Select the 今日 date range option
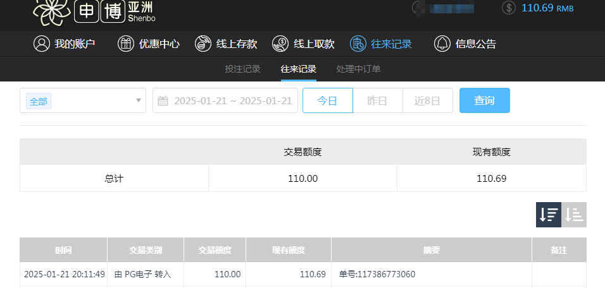This screenshot has width=605, height=288. click(x=327, y=101)
